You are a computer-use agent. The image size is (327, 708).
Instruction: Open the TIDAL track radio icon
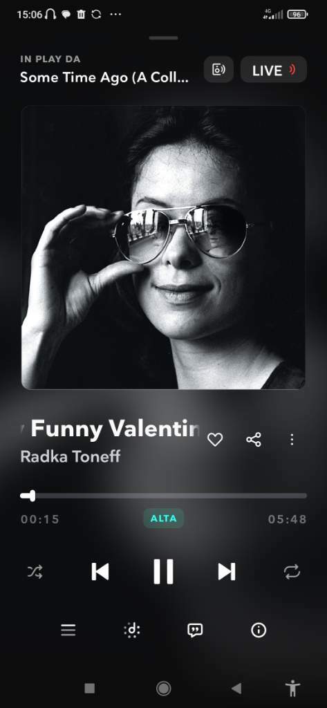coord(132,630)
